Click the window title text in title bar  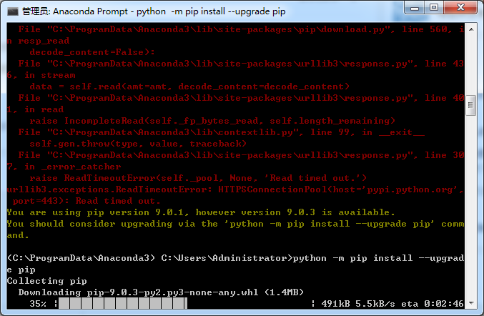(154, 11)
